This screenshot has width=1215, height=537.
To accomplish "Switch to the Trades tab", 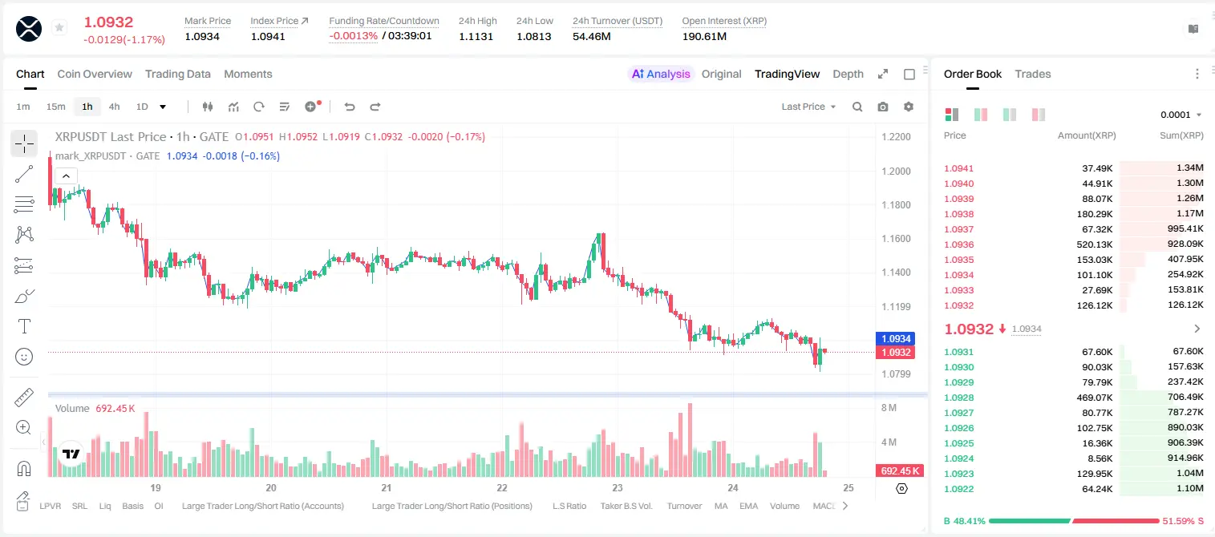I will pos(1032,74).
